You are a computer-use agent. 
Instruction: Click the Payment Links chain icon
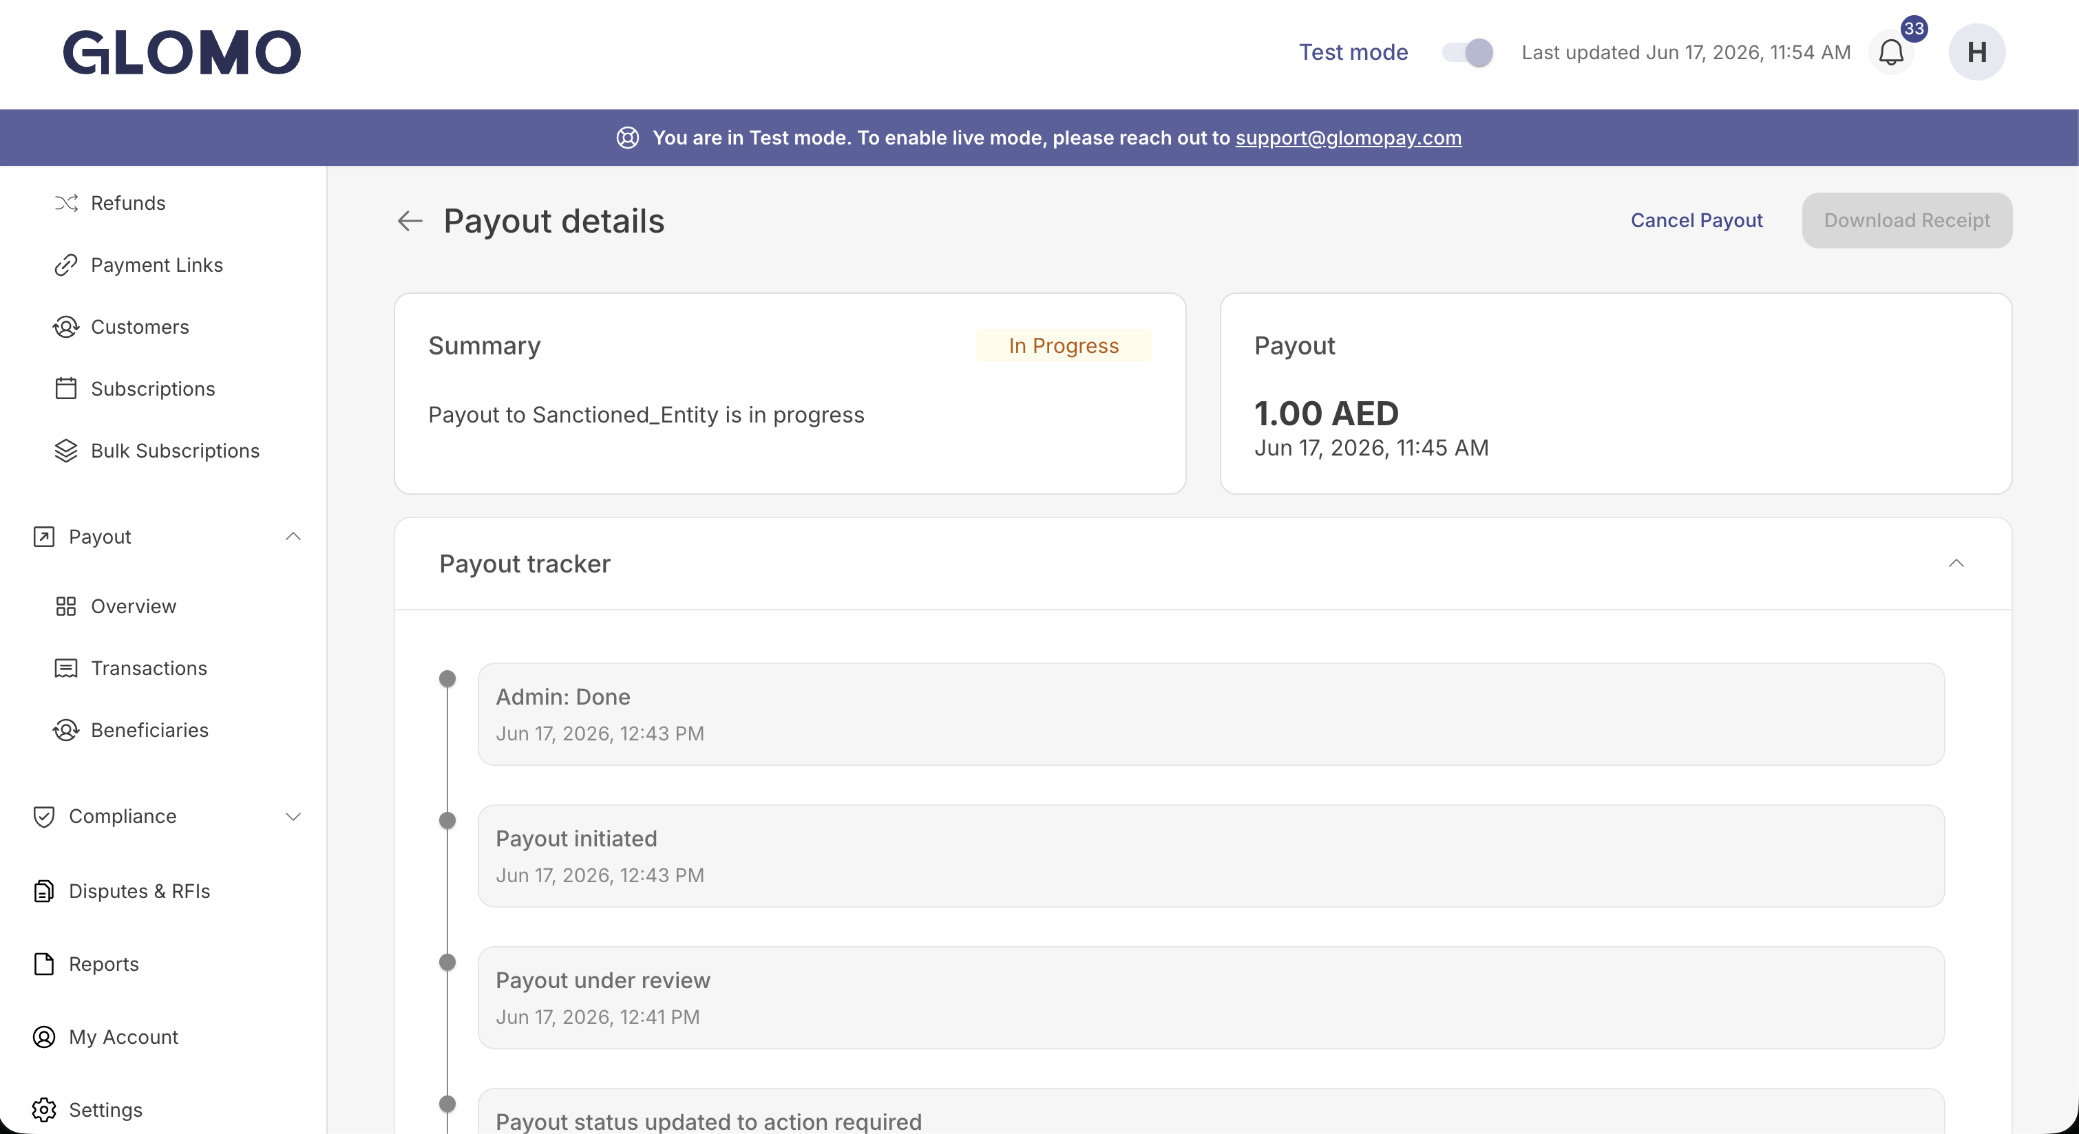[66, 264]
